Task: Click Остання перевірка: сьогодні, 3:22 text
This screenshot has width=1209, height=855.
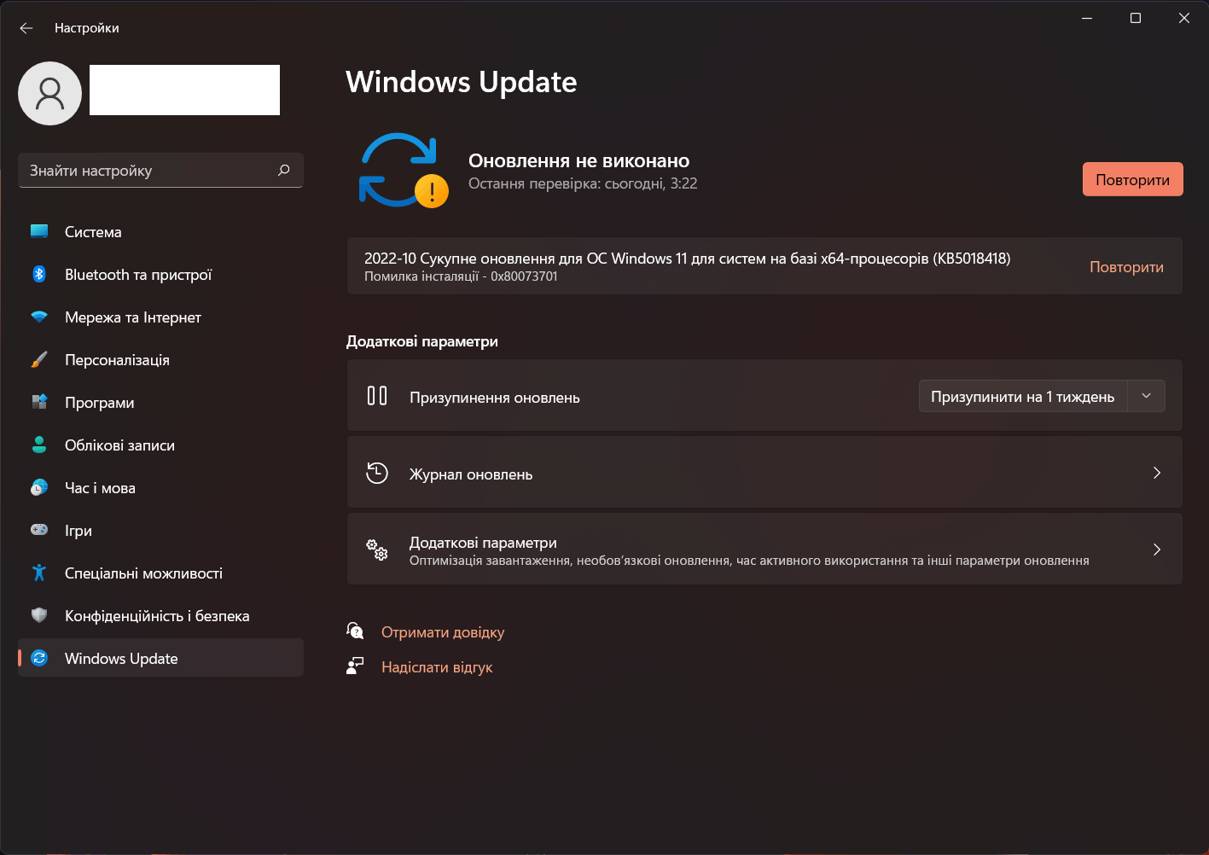Action: pyautogui.click(x=583, y=183)
